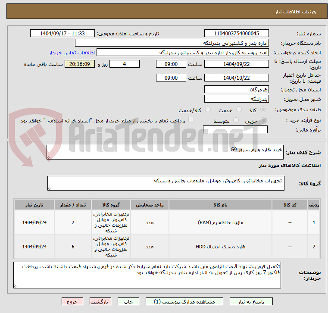Click the نام دستگاه خریدار field
328x313 pixels.
click(172, 43)
